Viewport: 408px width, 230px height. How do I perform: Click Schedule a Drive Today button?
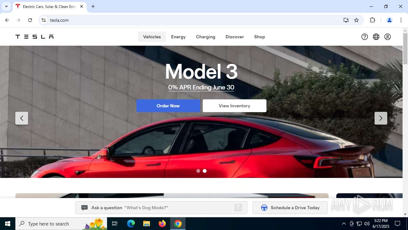pos(290,208)
